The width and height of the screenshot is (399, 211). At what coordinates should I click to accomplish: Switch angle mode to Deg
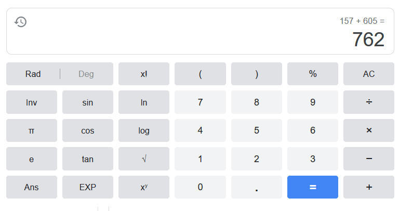(x=86, y=74)
